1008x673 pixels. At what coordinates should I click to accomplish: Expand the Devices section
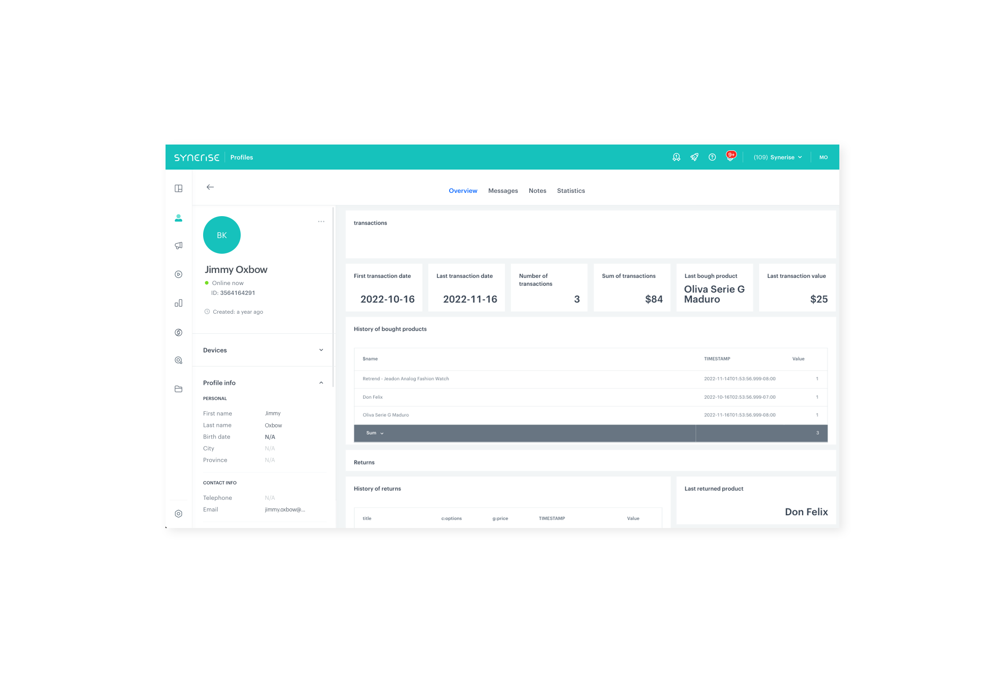(322, 349)
